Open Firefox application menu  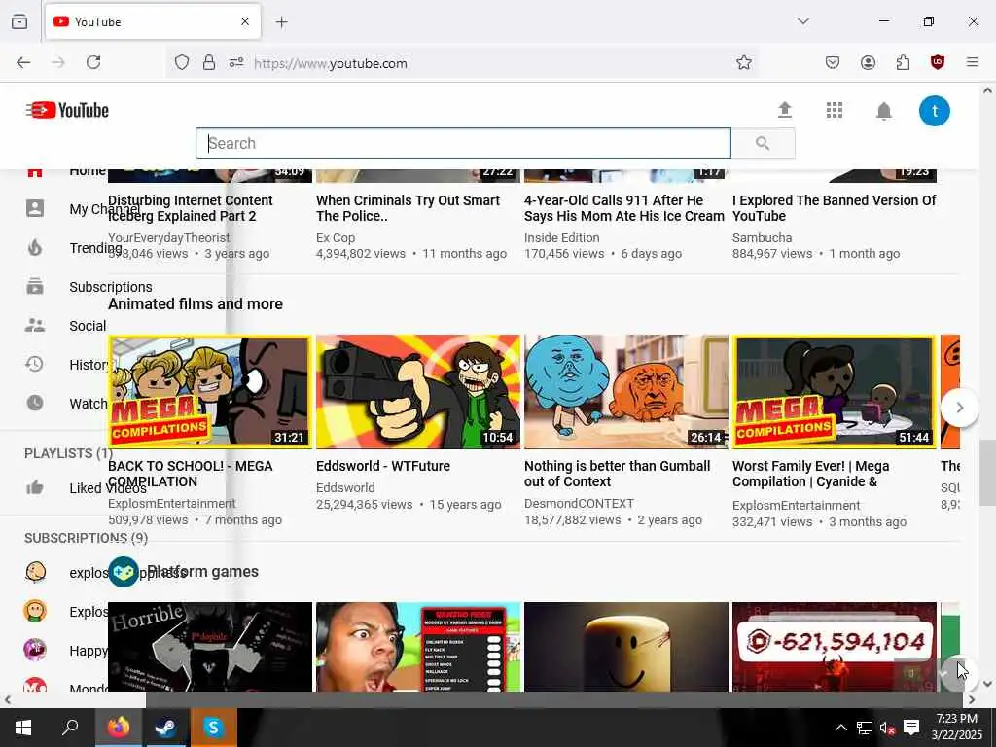[973, 62]
